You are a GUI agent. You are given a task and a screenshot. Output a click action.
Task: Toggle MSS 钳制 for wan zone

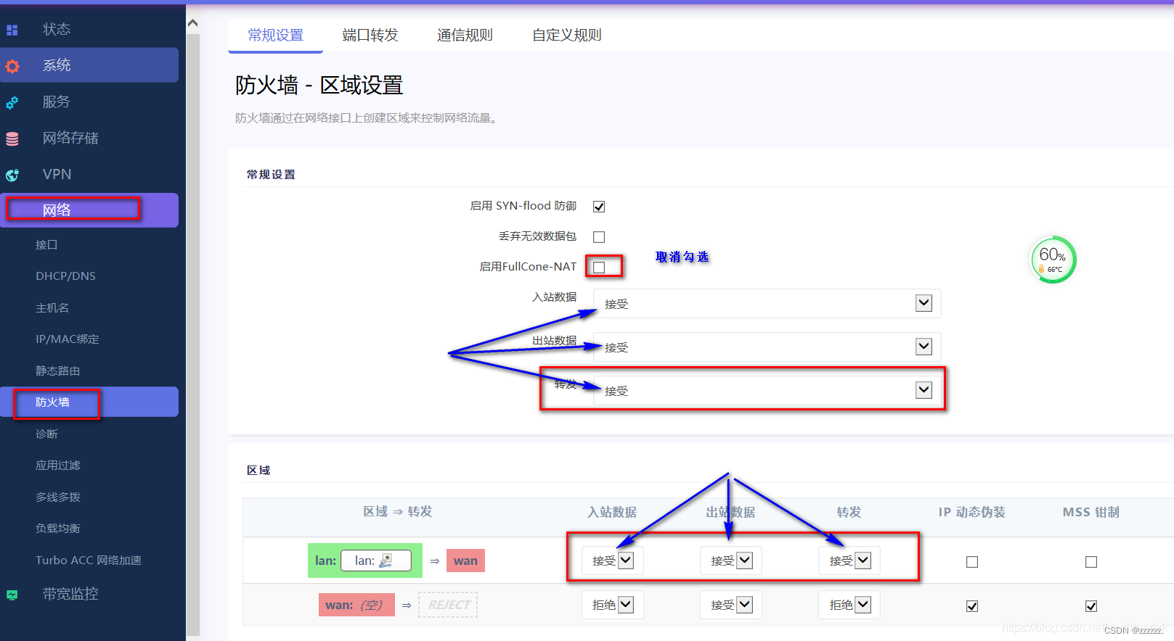[x=1091, y=606]
